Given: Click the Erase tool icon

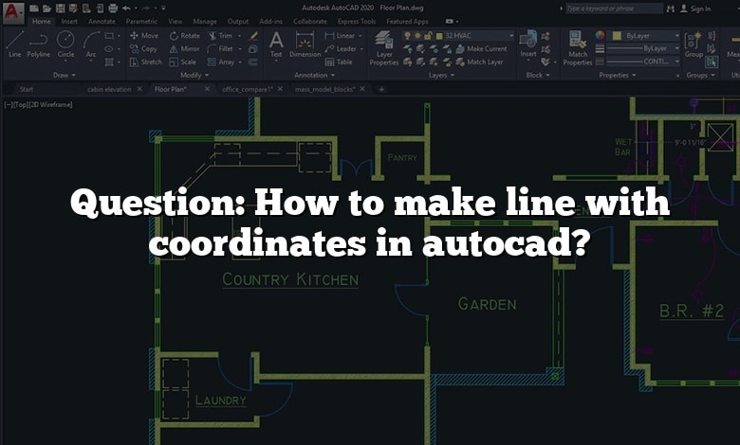Looking at the screenshot, I should pyautogui.click(x=253, y=35).
